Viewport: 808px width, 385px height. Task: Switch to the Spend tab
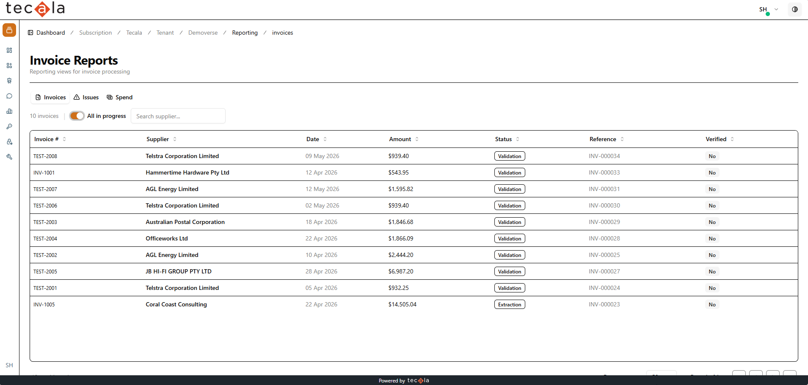click(120, 97)
